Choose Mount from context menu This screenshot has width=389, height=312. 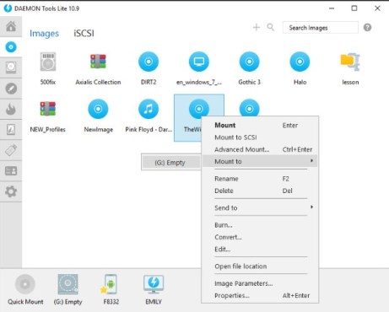coord(260,126)
